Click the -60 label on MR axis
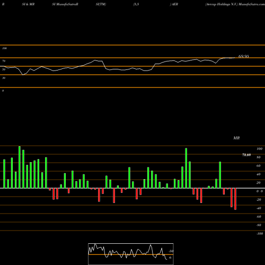This screenshot has width=265, height=265. (x=259, y=217)
